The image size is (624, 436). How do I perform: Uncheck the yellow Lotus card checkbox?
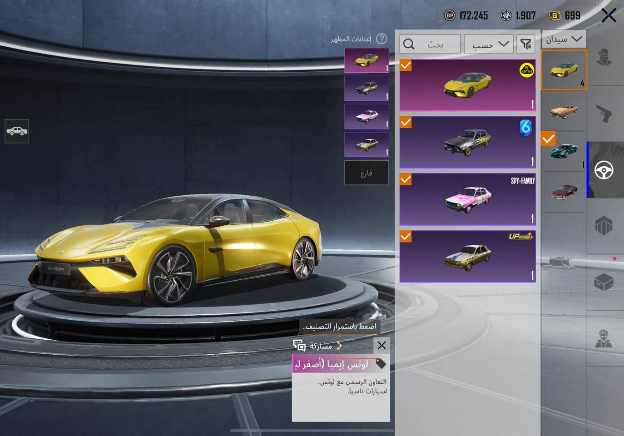click(406, 66)
